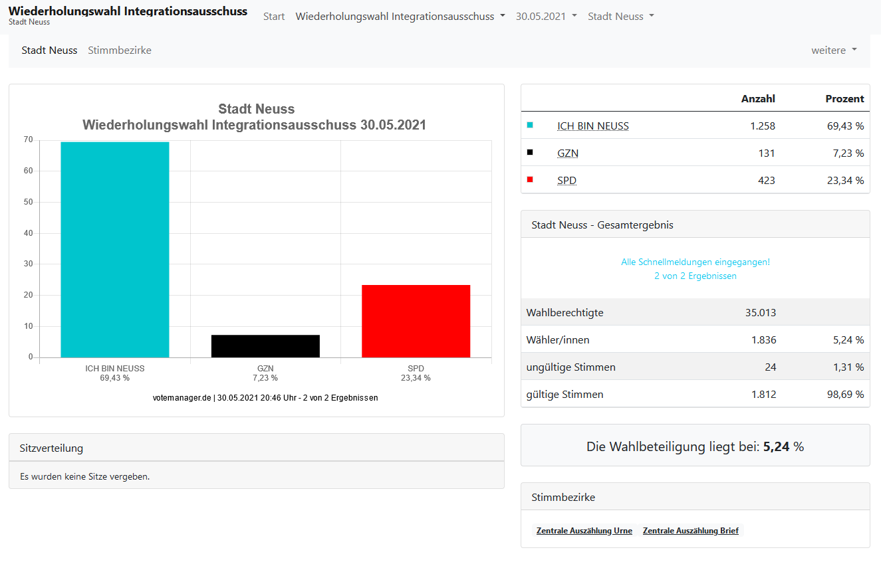Image resolution: width=881 pixels, height=568 pixels.
Task: Click the gültige Stimmen row label
Action: 565,394
